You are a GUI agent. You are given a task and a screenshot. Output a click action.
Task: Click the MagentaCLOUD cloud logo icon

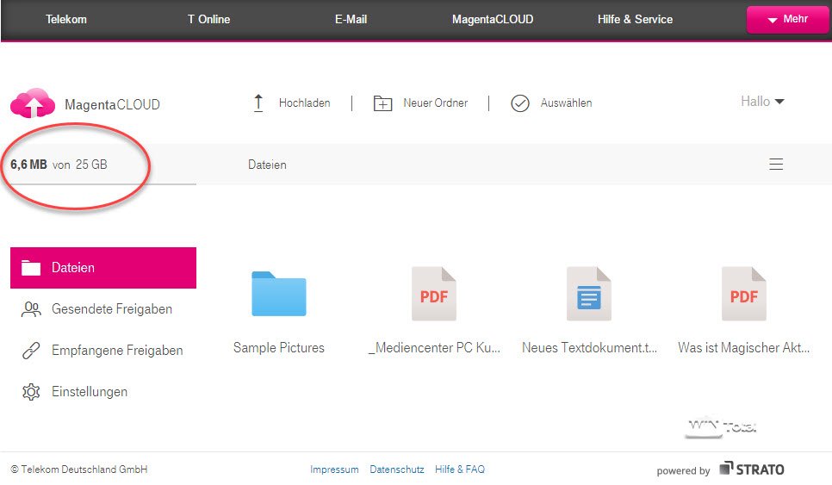pyautogui.click(x=33, y=103)
